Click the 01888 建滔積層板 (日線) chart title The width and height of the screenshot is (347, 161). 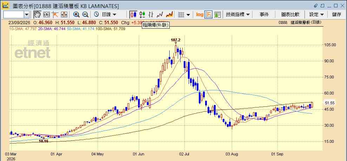point(300,22)
